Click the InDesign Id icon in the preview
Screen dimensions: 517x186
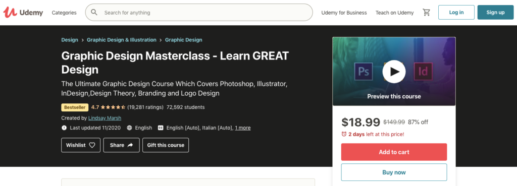coord(423,72)
